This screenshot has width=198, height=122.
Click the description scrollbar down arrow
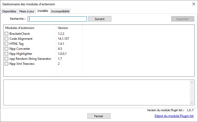point(192,103)
